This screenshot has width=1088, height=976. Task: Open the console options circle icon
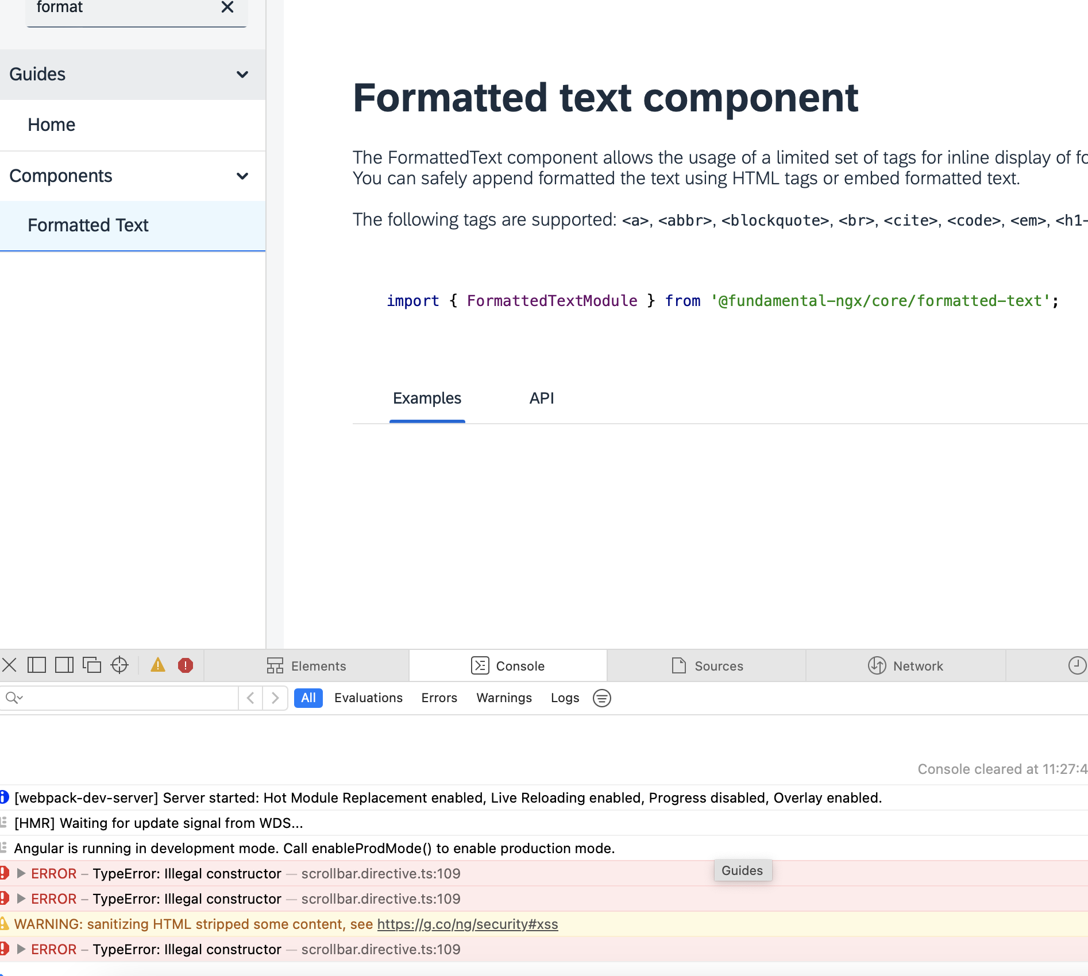coord(601,698)
